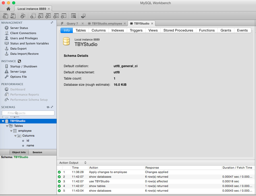256x196 pixels.
Task: Switch to the Object Info tab
Action: click(x=19, y=152)
